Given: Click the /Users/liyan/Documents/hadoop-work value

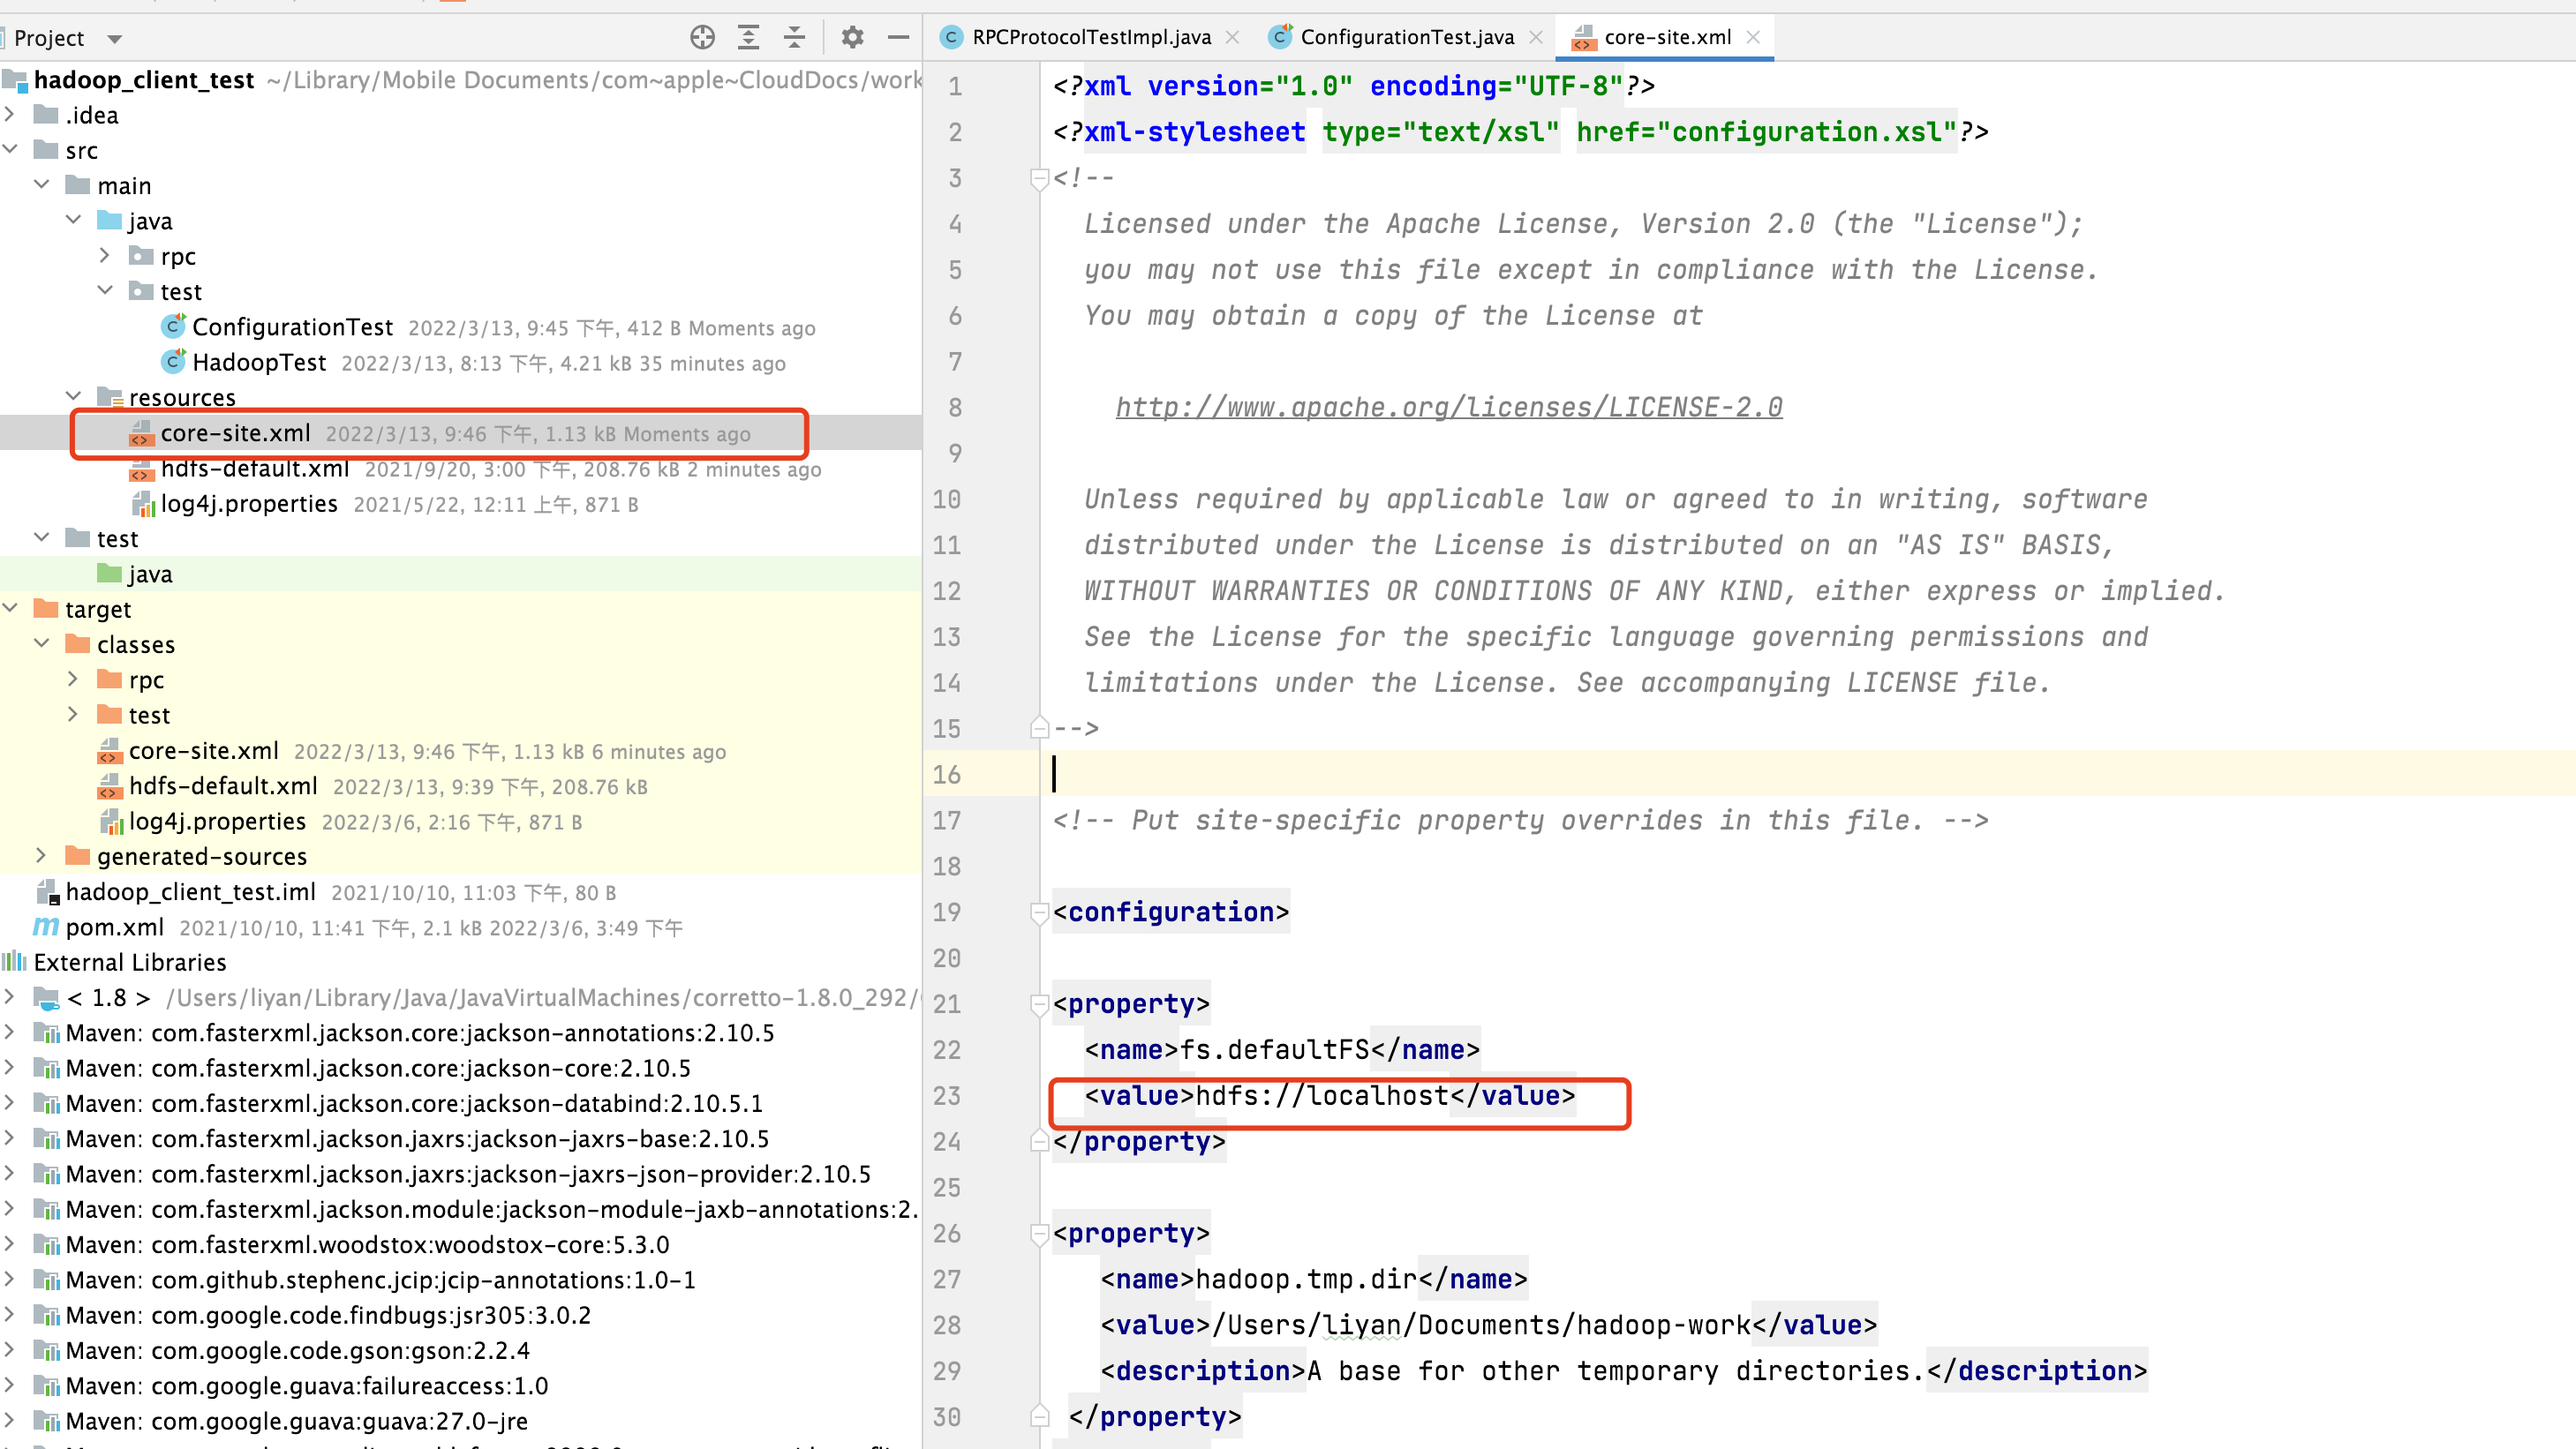Looking at the screenshot, I should coord(1481,1325).
